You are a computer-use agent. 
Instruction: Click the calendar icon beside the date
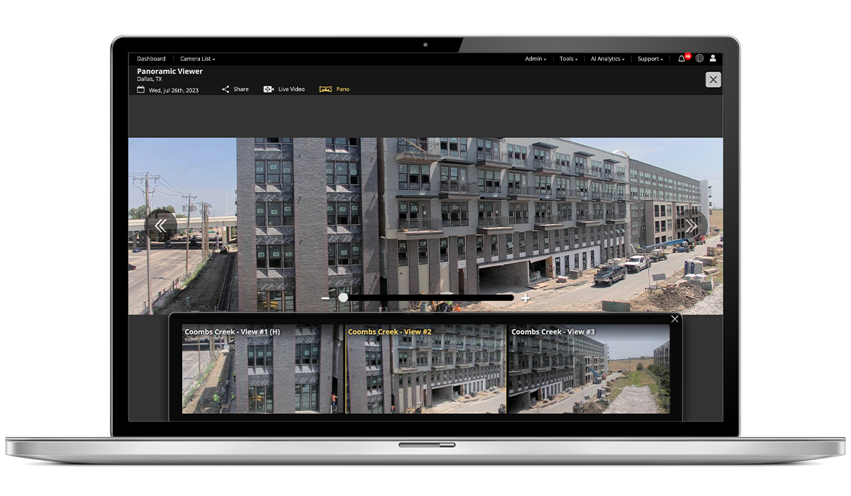click(x=140, y=89)
